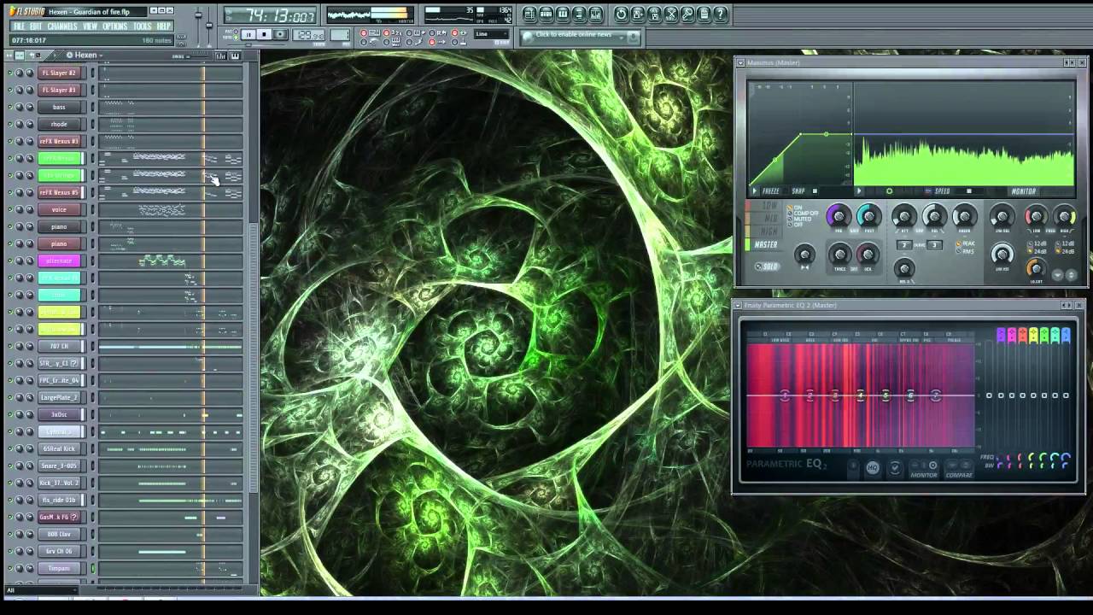Click the circular undo history toolbar icon
The width and height of the screenshot is (1093, 615).
(621, 14)
